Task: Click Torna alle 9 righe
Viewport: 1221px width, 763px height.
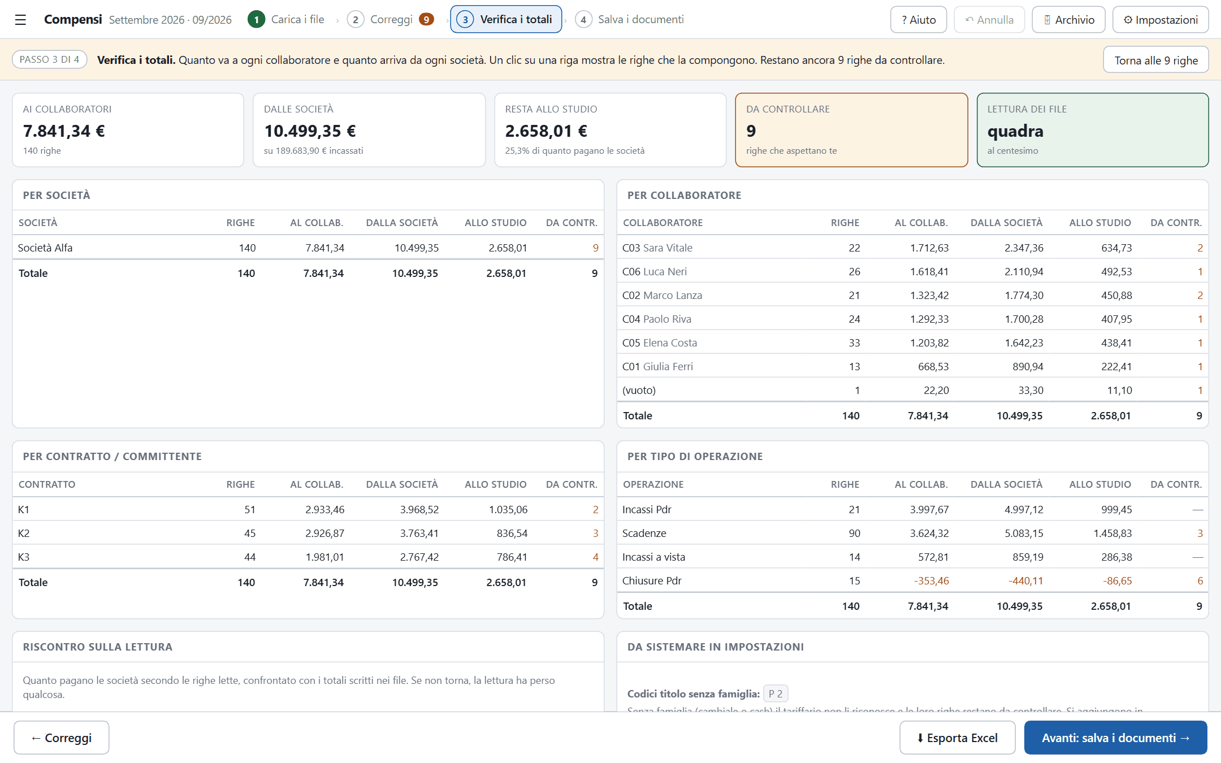Action: pos(1156,60)
